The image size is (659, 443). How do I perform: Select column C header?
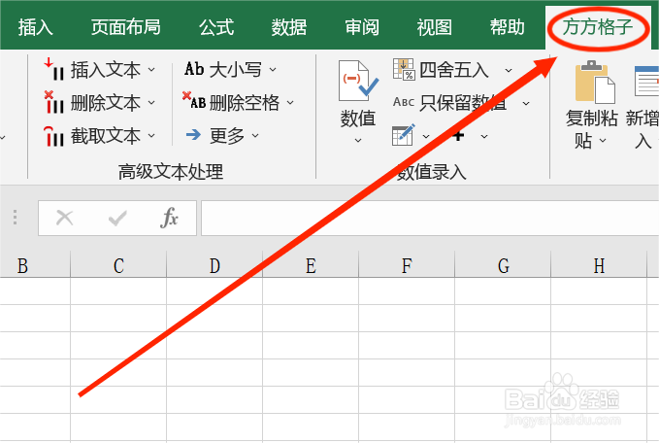click(x=118, y=264)
